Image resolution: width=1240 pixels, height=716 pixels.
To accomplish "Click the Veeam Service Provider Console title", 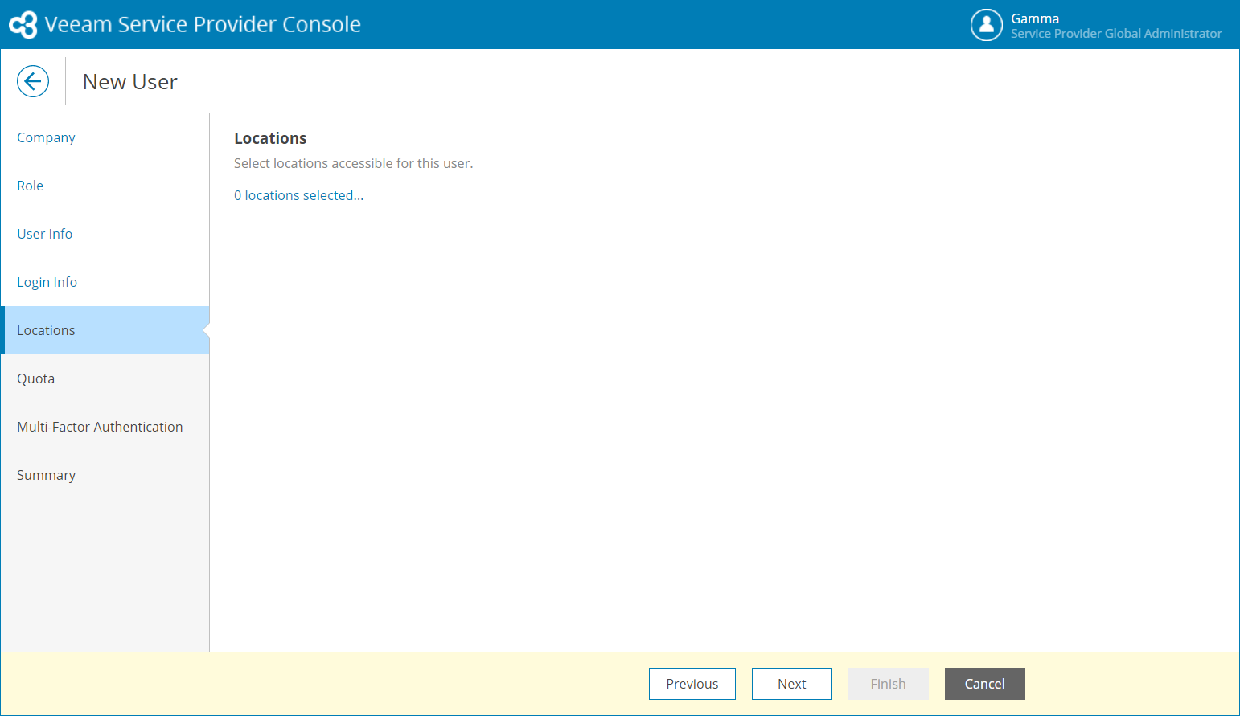I will click(x=203, y=24).
